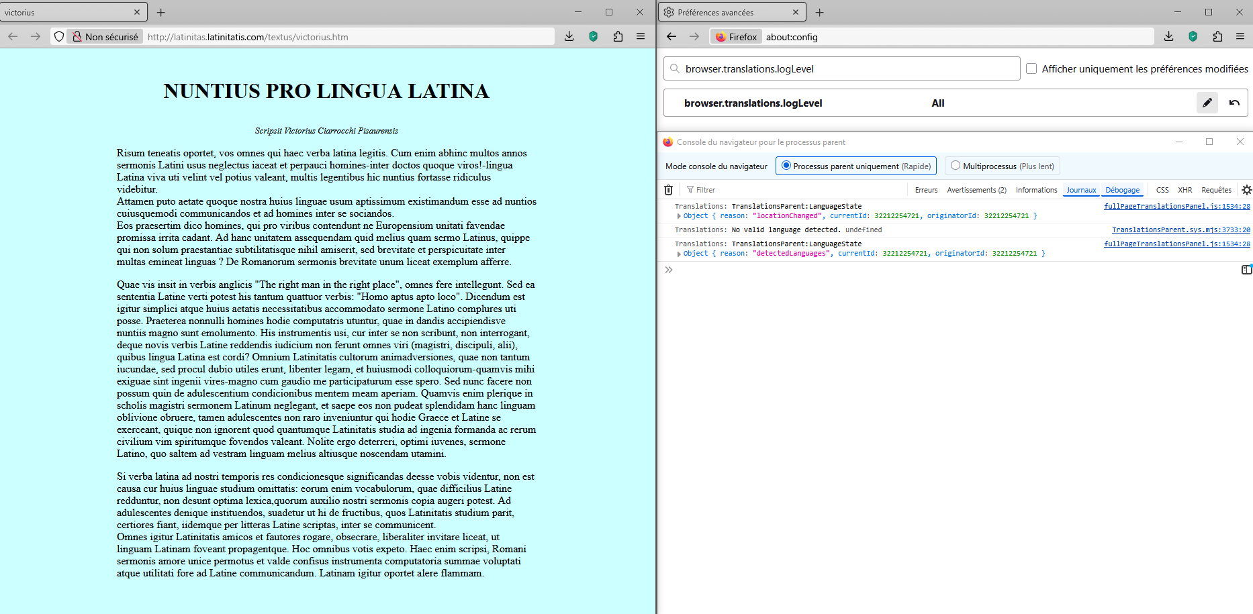Enable 'Afficher uniquement les préférences modifiées' checkbox

pyautogui.click(x=1031, y=68)
